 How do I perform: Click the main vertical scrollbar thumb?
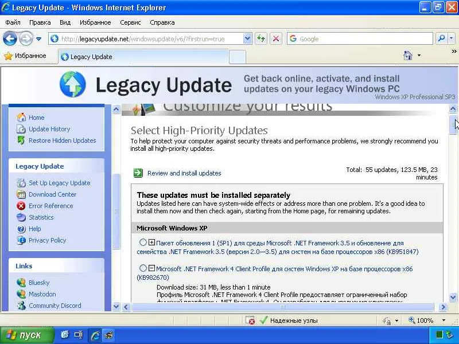[x=453, y=125]
